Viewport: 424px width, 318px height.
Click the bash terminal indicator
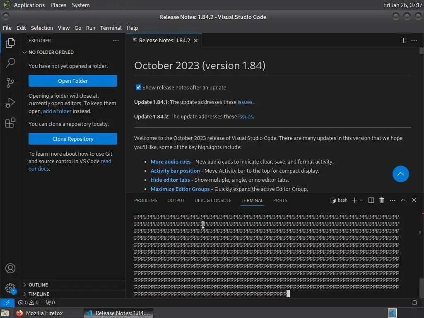tap(339, 200)
